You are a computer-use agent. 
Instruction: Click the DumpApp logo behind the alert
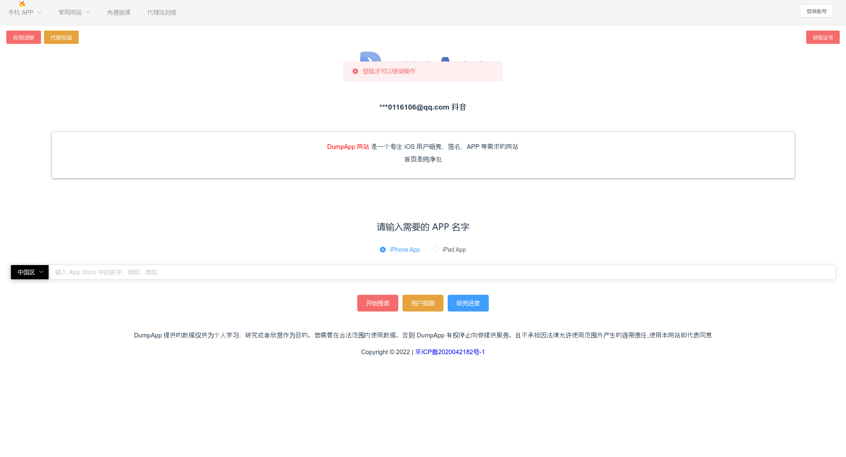click(371, 56)
